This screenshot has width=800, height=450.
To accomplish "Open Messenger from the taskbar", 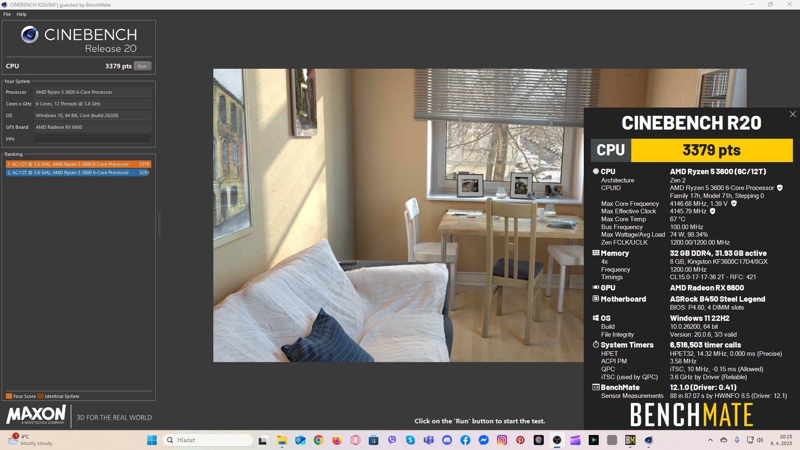I will (x=484, y=440).
